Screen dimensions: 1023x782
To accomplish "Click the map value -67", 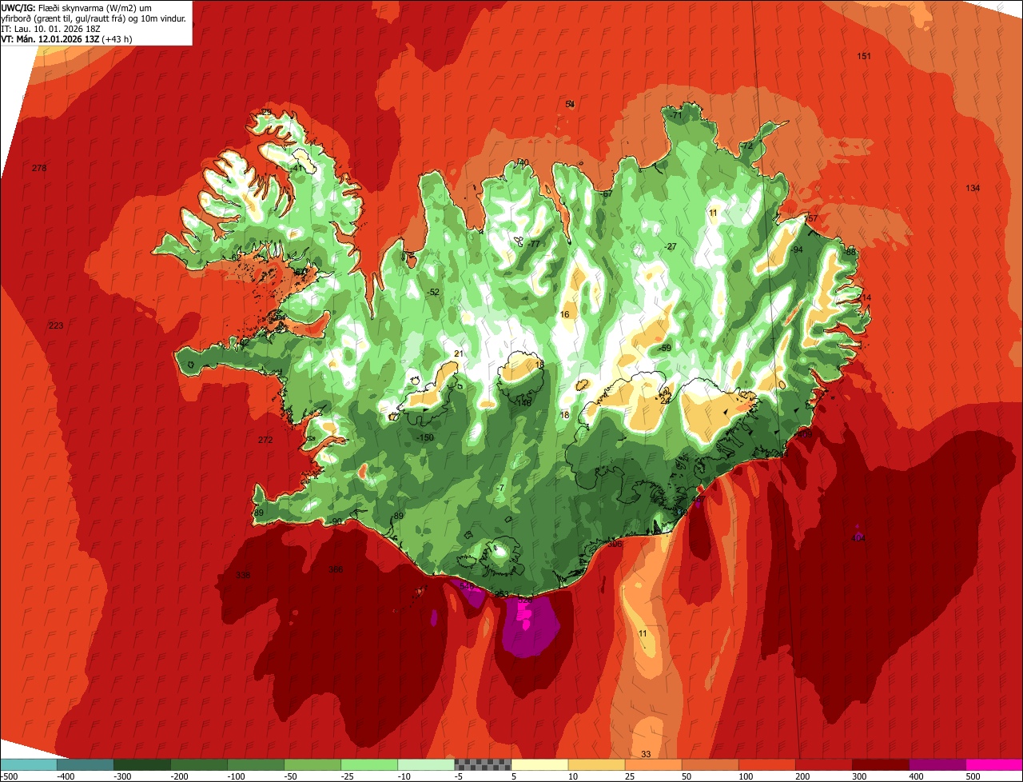I will [605, 194].
